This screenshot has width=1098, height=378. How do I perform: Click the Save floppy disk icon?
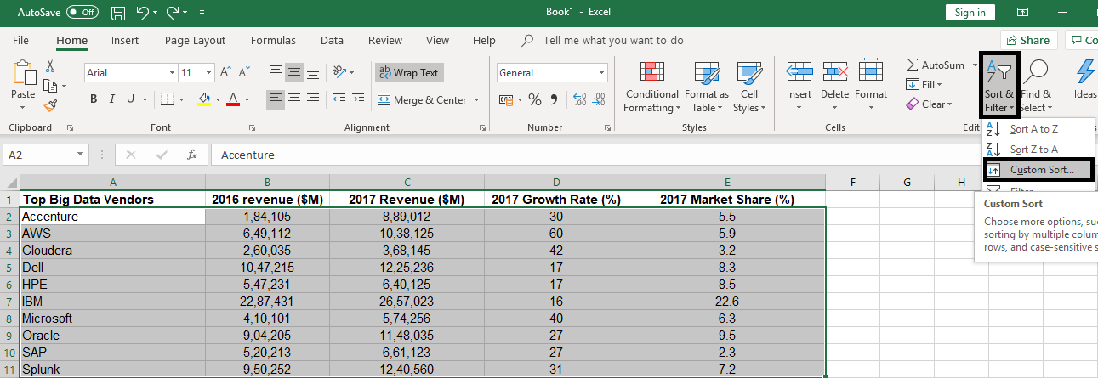(x=118, y=14)
